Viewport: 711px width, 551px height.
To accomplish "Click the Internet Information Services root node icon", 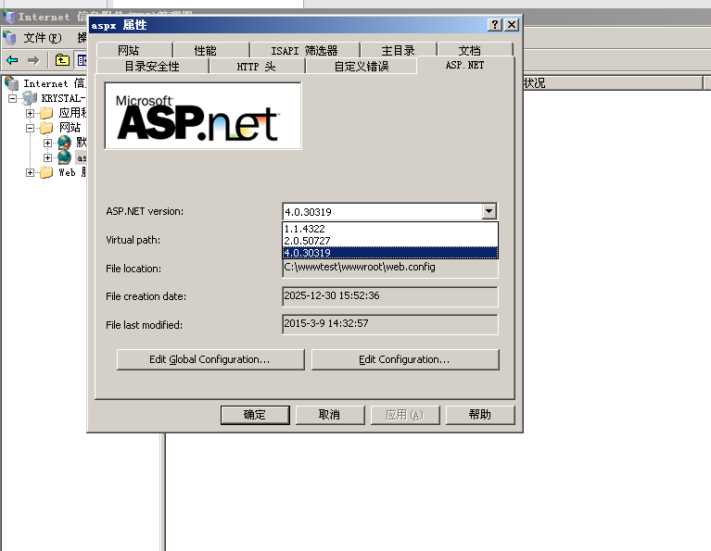I will click(x=12, y=83).
